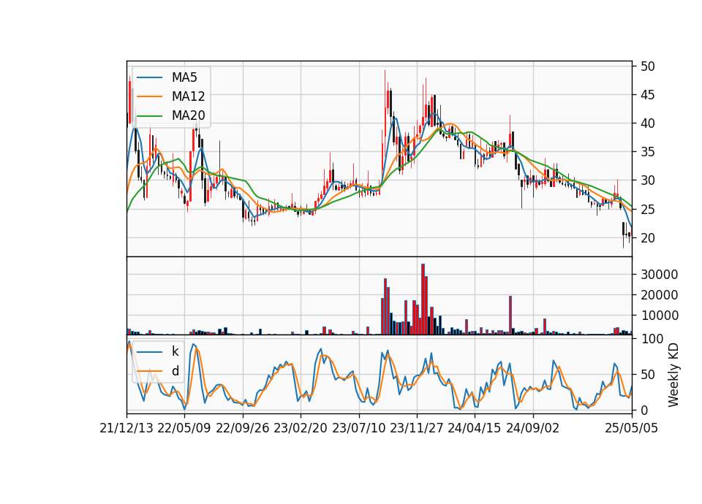
Task: Click the 22/09/26 date tick label
Action: [243, 429]
